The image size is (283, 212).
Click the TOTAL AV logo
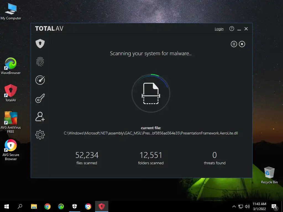pos(49,28)
